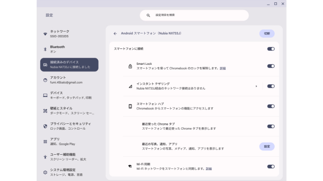The height and width of the screenshot is (181, 323).
Task: Open the 詳細 link under Smart Lock
Action: [223, 68]
